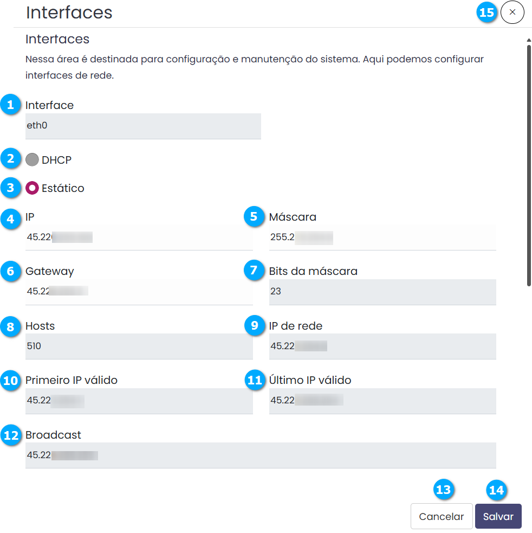Click the Bits da máscara field
Viewport: 532px width, 533px height.
click(382, 292)
